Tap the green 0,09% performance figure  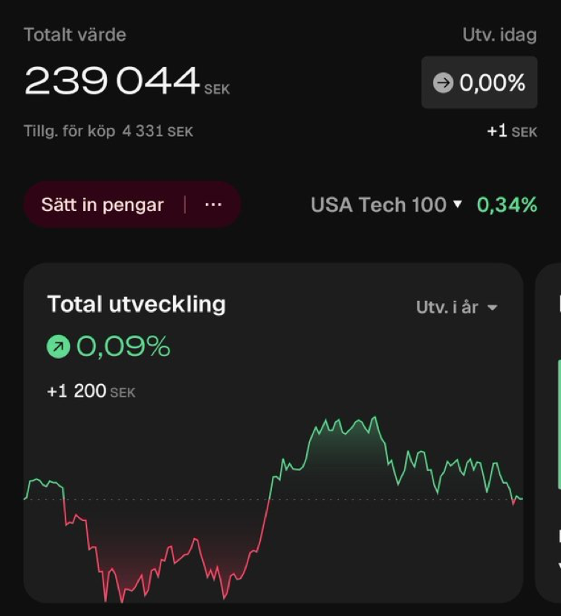click(123, 346)
